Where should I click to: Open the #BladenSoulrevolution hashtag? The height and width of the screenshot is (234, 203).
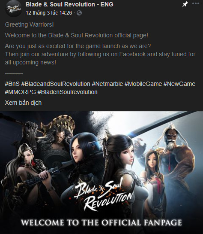click(x=67, y=92)
